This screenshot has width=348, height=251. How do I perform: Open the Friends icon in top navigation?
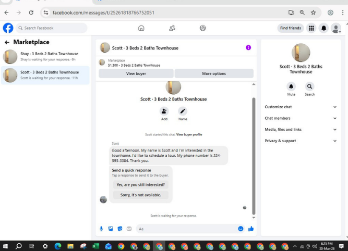click(172, 28)
